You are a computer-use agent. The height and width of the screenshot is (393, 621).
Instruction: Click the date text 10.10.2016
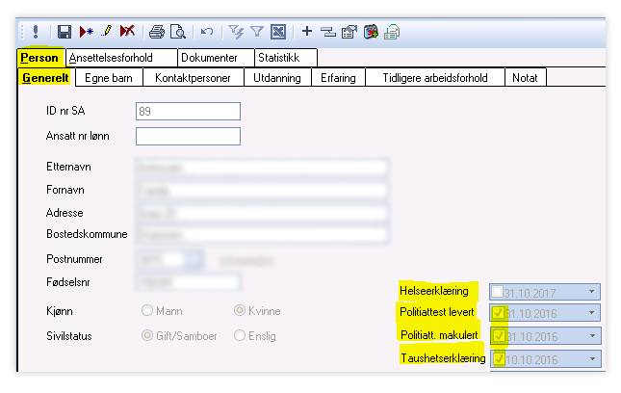pos(531,359)
